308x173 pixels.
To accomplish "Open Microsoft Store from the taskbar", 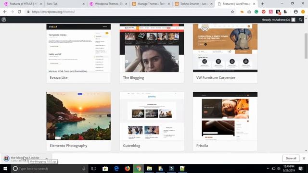I will pyautogui.click(x=105, y=169).
